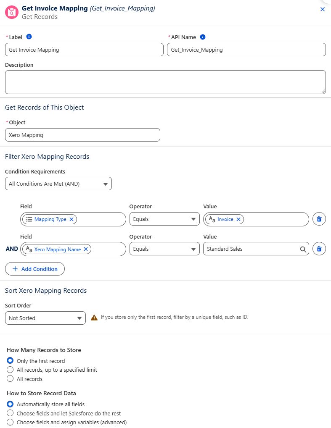Click the Get Invoice Mapping header title
The height and width of the screenshot is (428, 331).
55,8
